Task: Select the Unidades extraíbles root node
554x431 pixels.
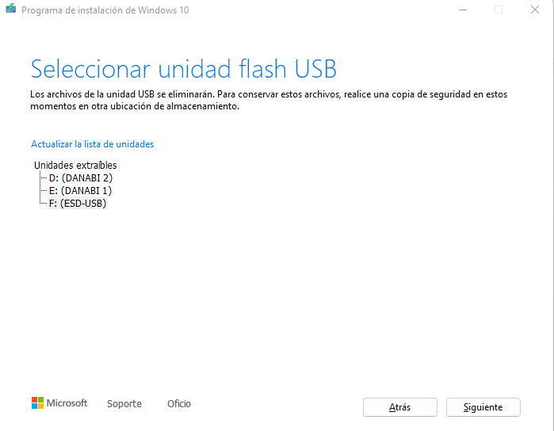Action: click(x=75, y=165)
